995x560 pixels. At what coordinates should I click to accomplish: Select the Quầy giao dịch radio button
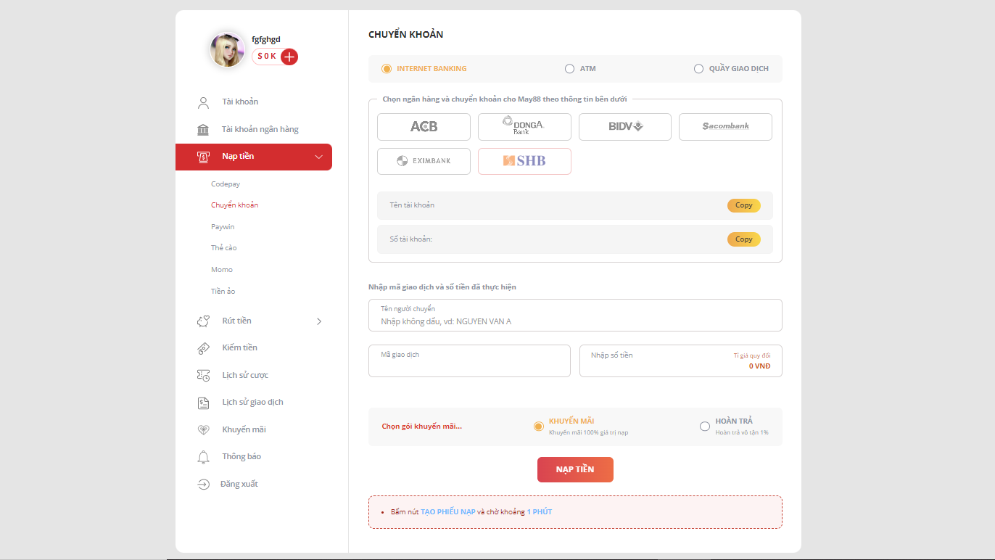(x=698, y=69)
